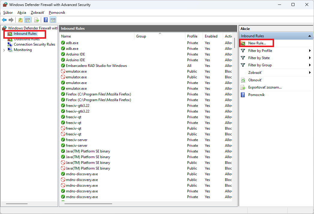Click New Rule... in the Actions pane
Viewport: 314px width, 214px height.
(257, 43)
